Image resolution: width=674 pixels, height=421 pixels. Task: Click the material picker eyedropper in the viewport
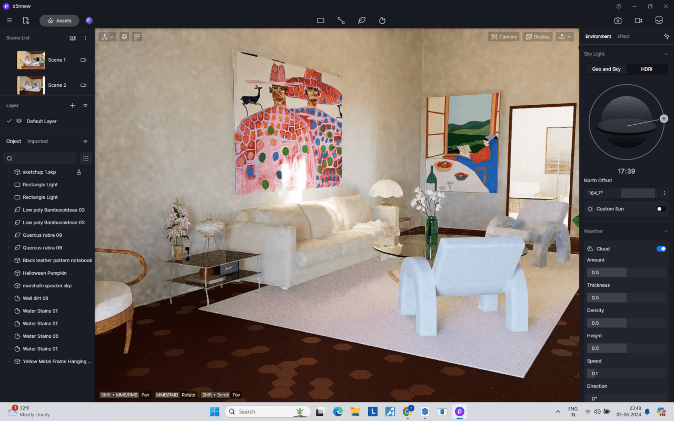[x=137, y=36]
